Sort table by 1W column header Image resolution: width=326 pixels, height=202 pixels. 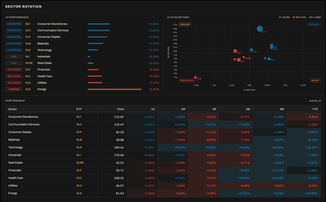coord(173,109)
